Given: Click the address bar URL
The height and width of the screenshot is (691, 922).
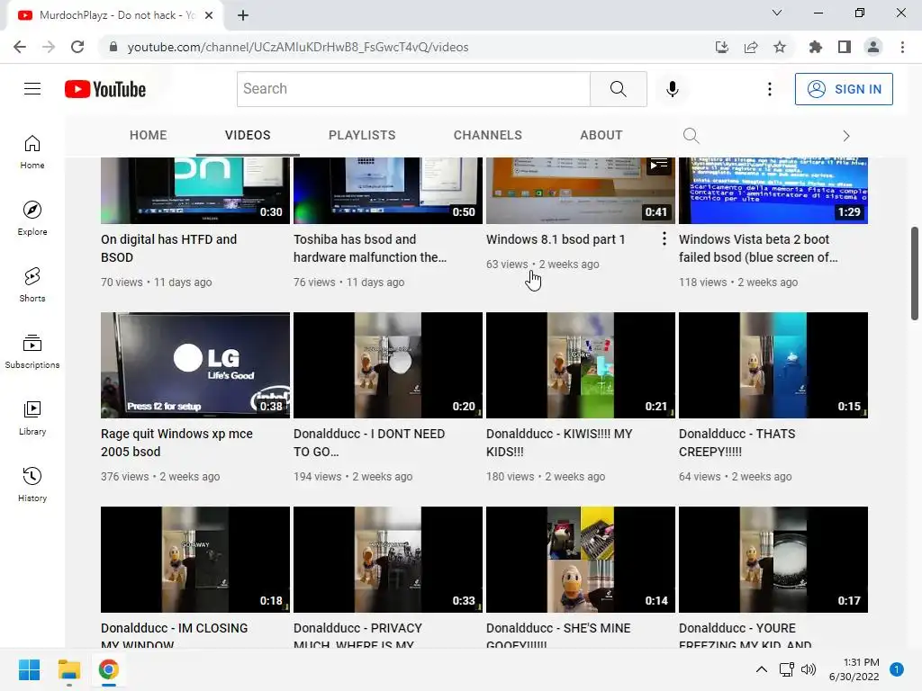Looking at the screenshot, I should [x=298, y=47].
